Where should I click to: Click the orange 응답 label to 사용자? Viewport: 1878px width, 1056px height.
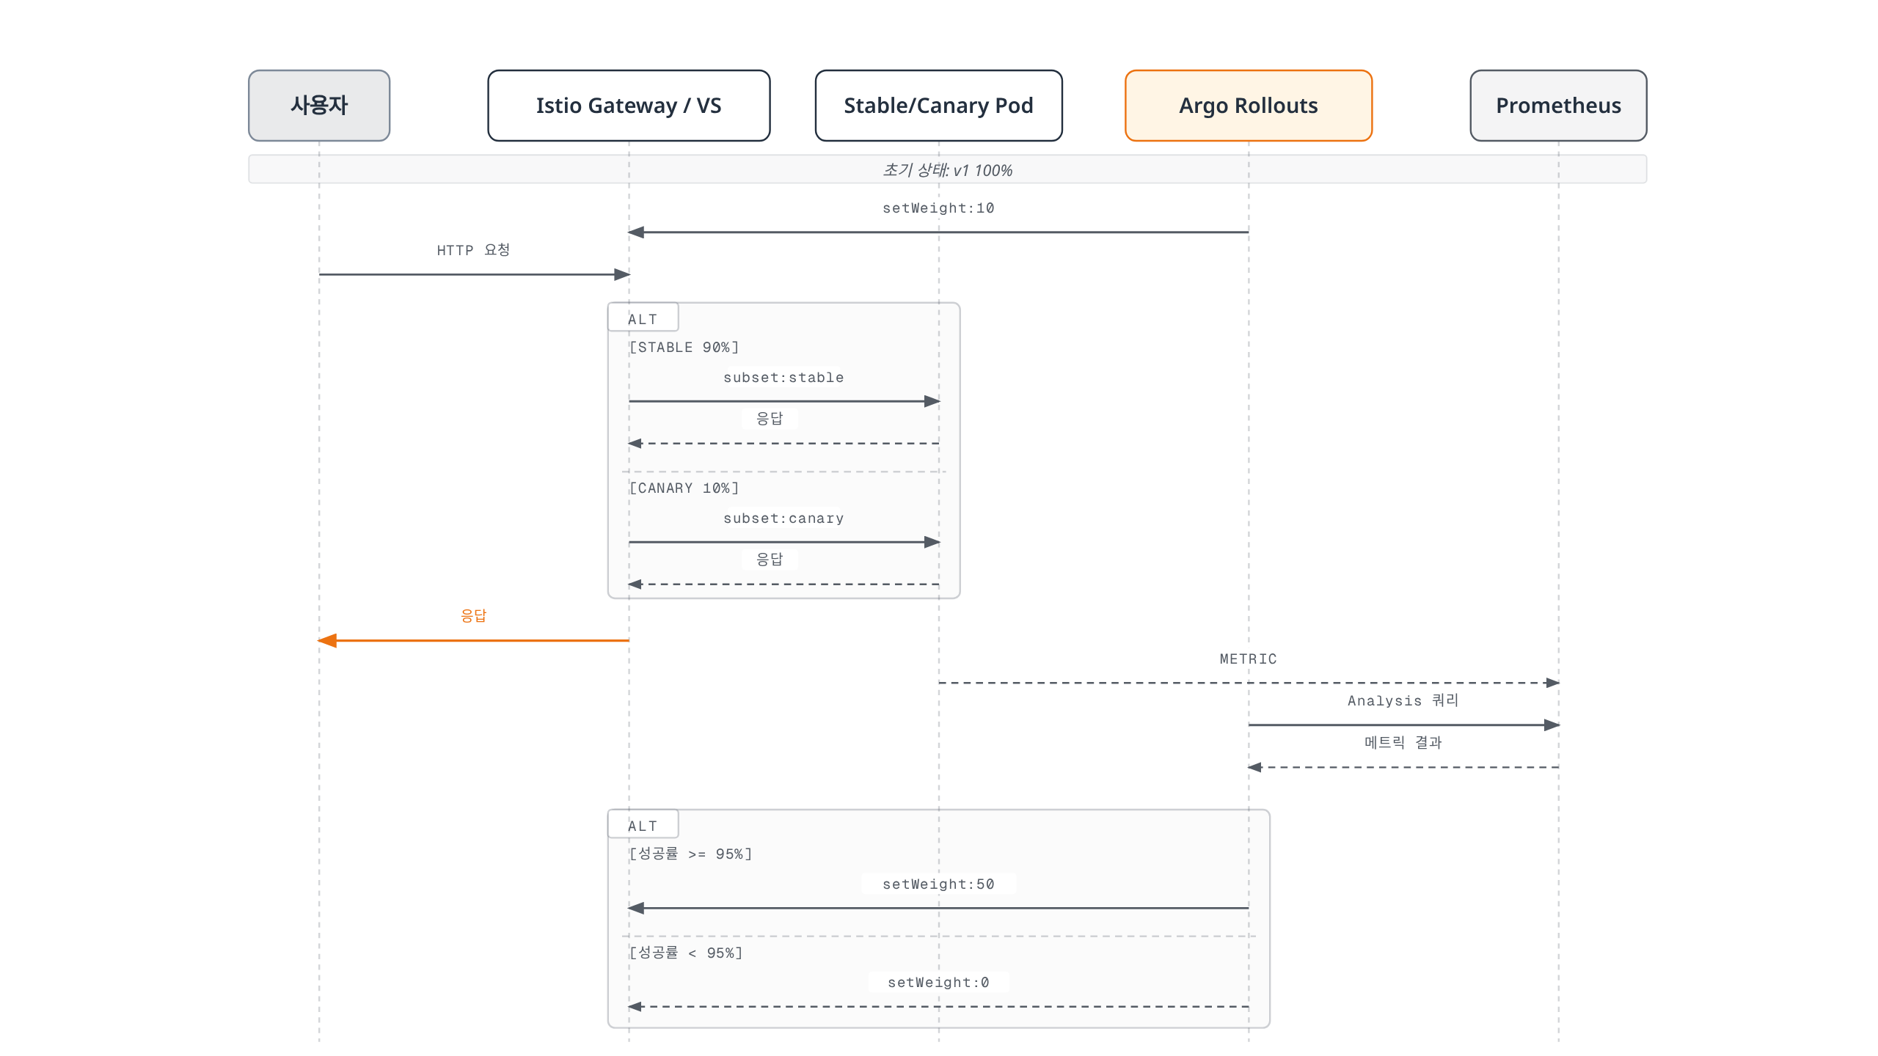click(x=473, y=616)
